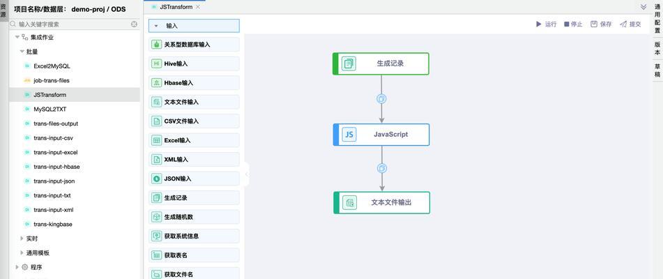The height and width of the screenshot is (279, 663).
Task: Collapse the 批量 folder
Action: [22, 52]
